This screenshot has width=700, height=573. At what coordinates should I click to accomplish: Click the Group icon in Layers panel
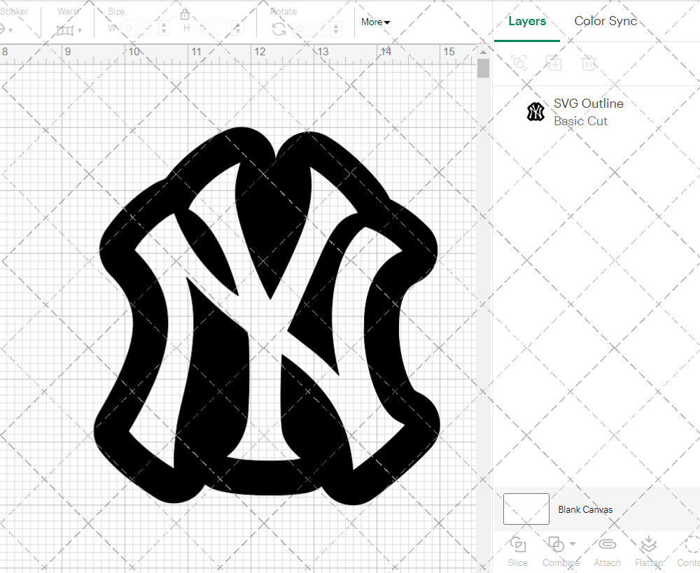pos(519,64)
